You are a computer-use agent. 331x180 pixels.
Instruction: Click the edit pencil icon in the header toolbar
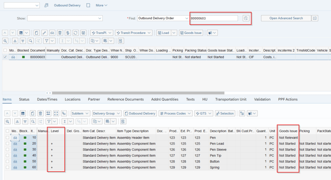point(44,33)
